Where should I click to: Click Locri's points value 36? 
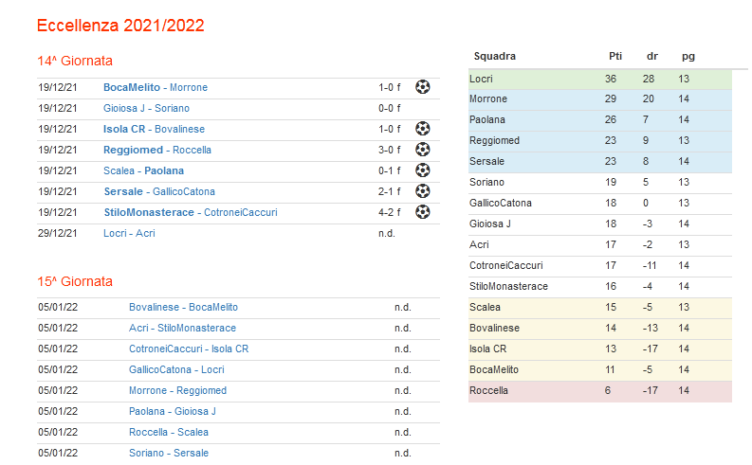[x=611, y=79]
